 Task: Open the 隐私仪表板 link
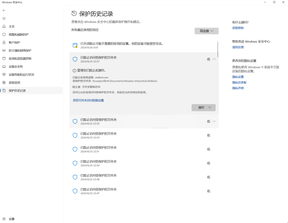239,82
